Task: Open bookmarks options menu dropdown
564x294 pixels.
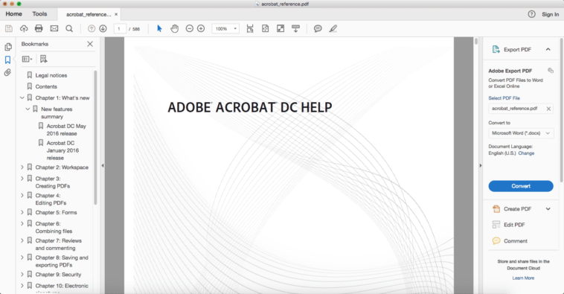Action: pyautogui.click(x=27, y=59)
